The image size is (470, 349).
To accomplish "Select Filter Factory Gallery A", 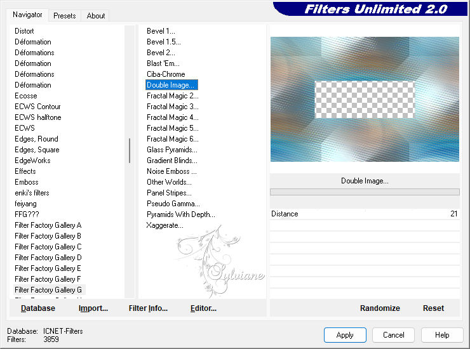I will click(x=48, y=225).
